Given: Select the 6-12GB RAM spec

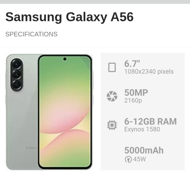Looking at the screenshot, I should coord(150,122).
